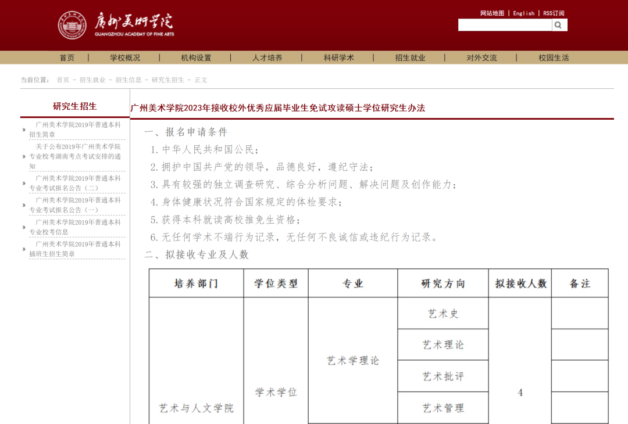Open the 招生就业 menu item
Image resolution: width=628 pixels, height=424 pixels.
[x=410, y=58]
